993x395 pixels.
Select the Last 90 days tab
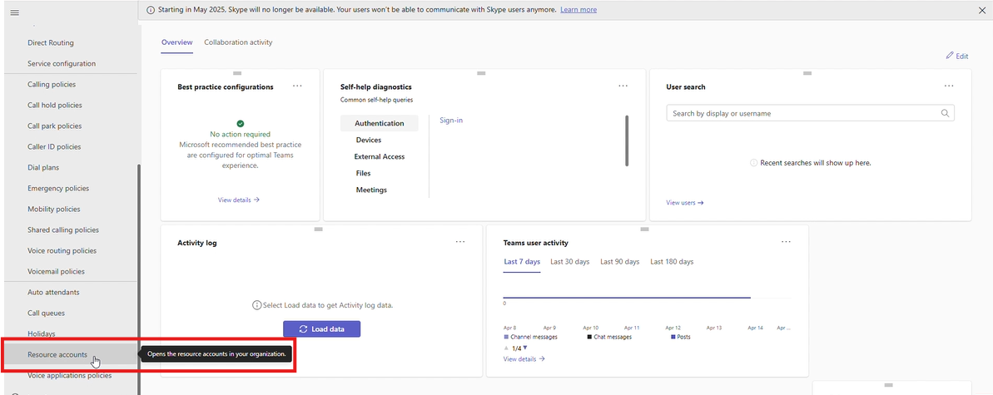[x=620, y=261]
